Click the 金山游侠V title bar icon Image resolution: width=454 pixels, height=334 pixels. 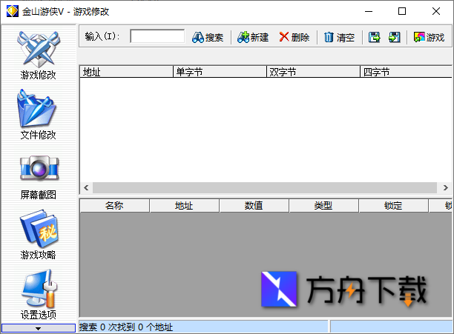(x=12, y=11)
